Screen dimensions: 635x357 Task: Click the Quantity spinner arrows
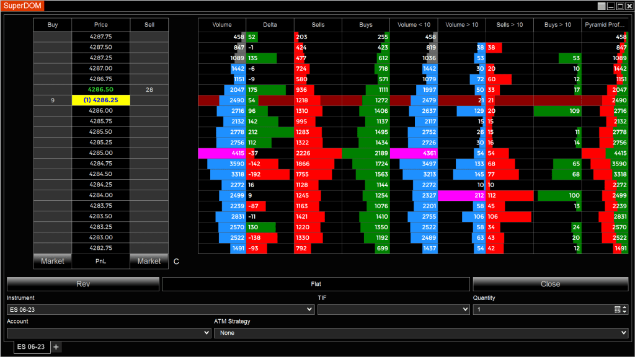[x=625, y=309]
